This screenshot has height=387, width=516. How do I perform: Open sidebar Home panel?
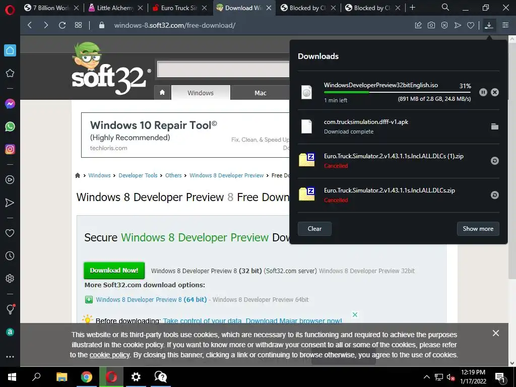pyautogui.click(x=10, y=50)
